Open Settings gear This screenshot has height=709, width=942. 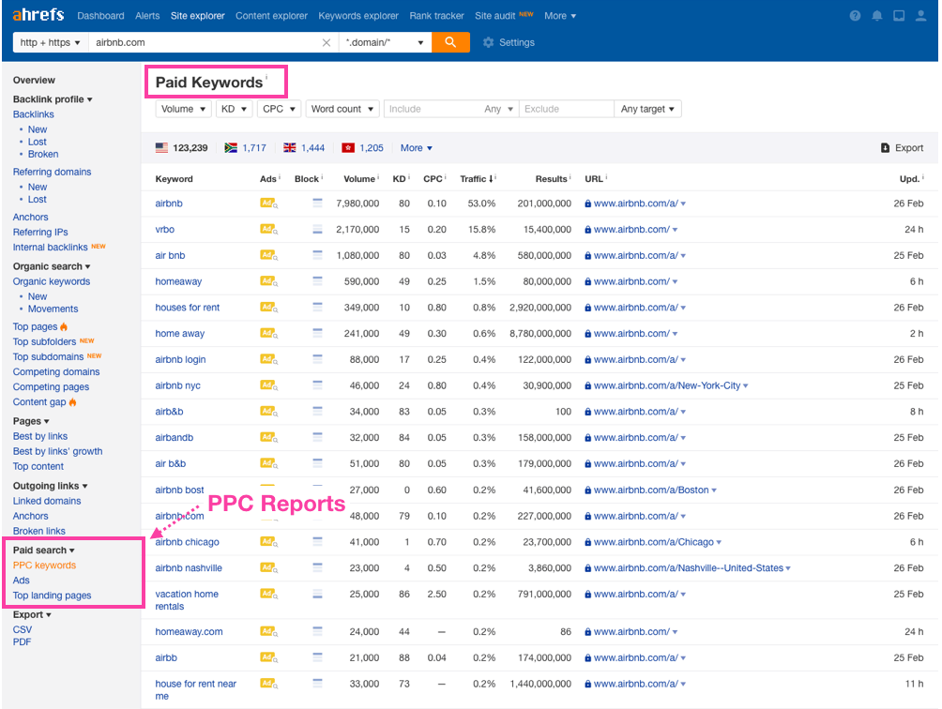(x=509, y=42)
